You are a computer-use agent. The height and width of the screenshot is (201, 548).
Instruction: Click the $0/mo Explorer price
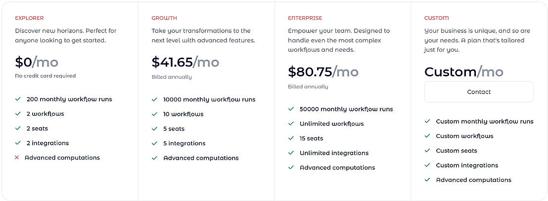37,62
